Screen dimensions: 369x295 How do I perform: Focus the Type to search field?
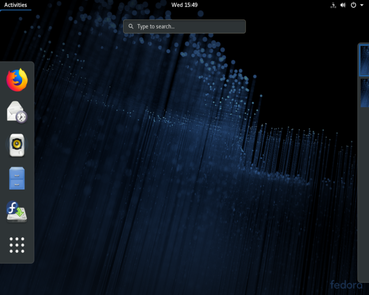coord(184,27)
